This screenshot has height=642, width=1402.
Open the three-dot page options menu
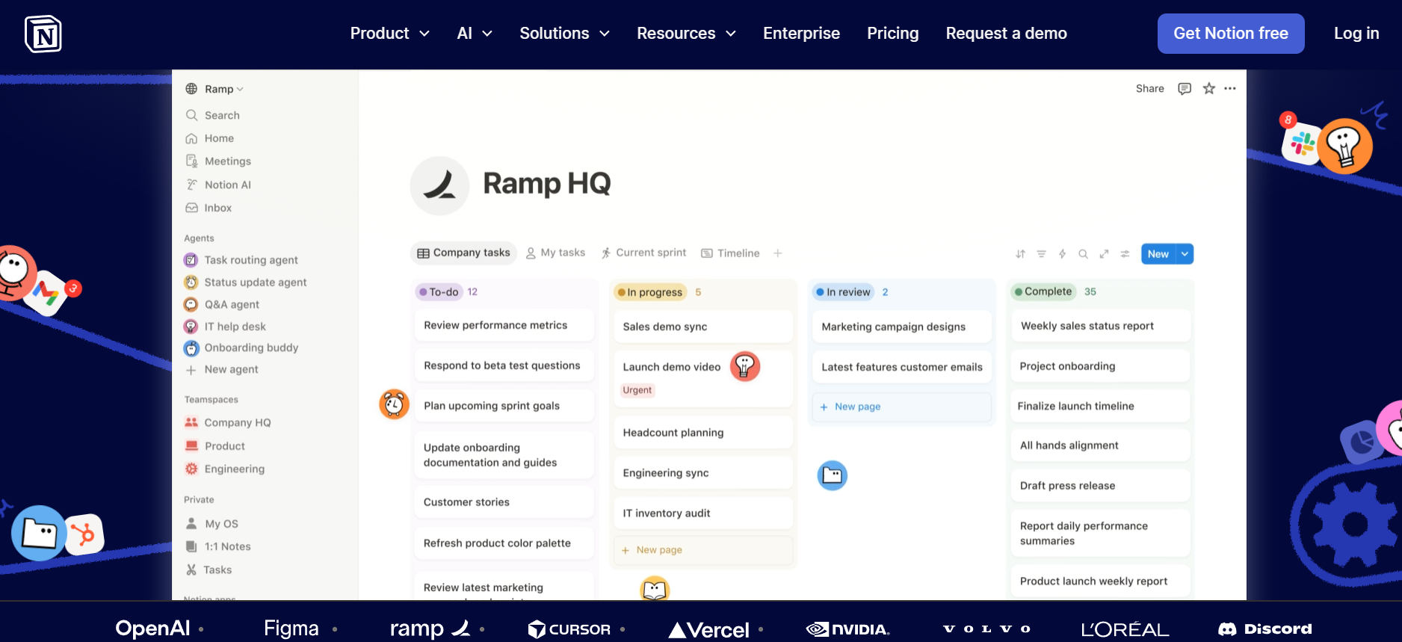tap(1230, 89)
